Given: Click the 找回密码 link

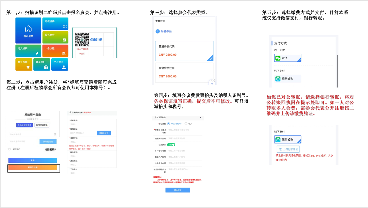Looking at the screenshot, I should (50, 149).
